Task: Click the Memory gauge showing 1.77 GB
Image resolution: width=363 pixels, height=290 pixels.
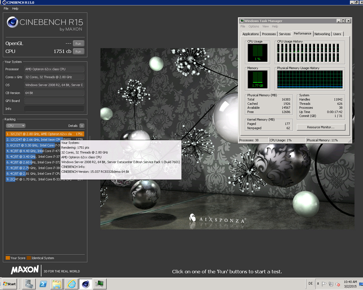Action: click(258, 79)
